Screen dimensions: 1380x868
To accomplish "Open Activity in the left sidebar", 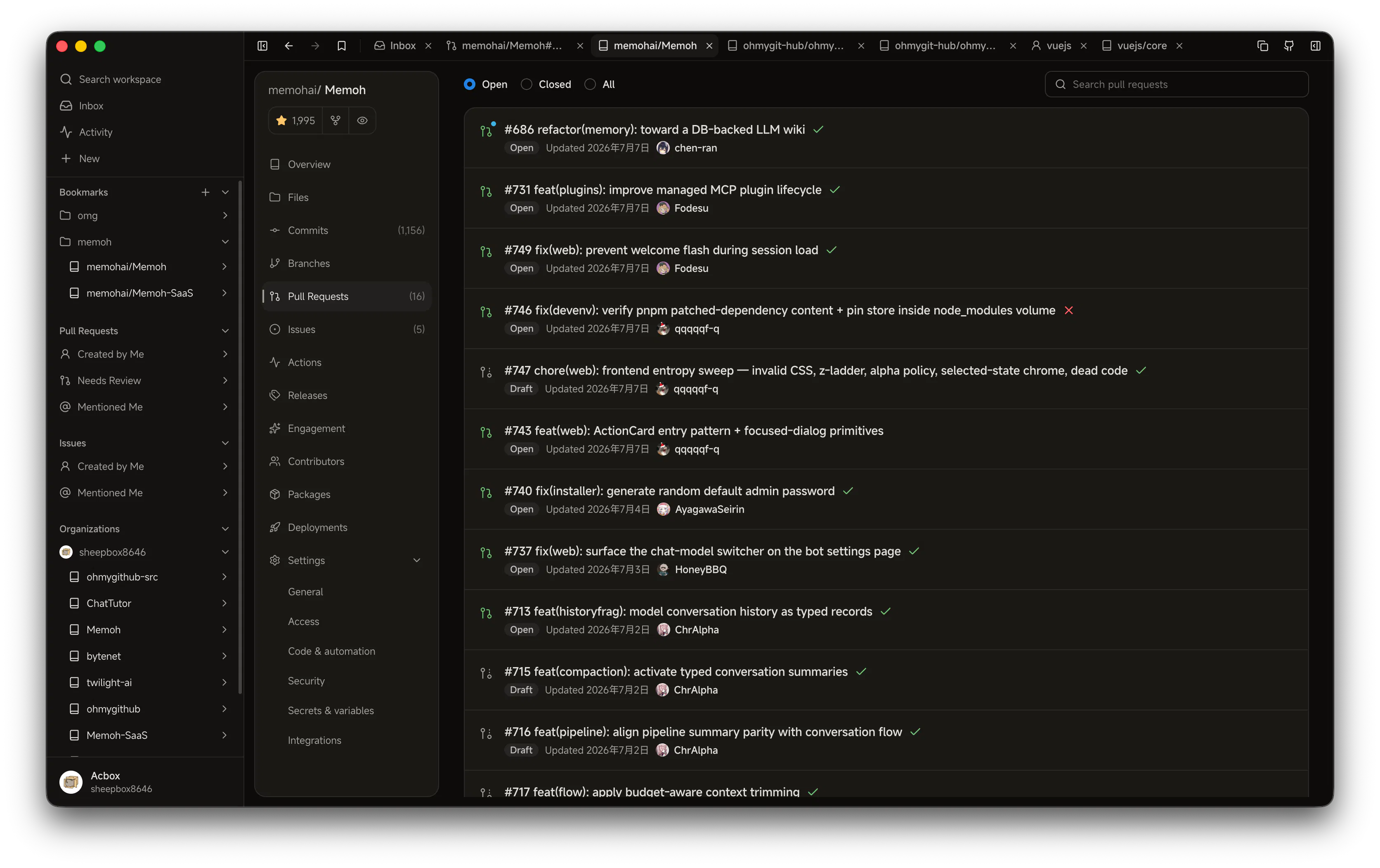I will click(x=146, y=132).
